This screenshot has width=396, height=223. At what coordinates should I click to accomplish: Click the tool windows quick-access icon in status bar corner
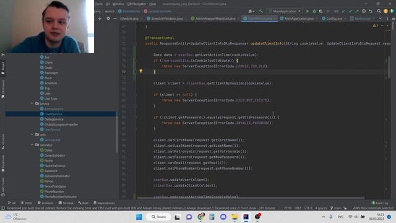tap(2, 208)
